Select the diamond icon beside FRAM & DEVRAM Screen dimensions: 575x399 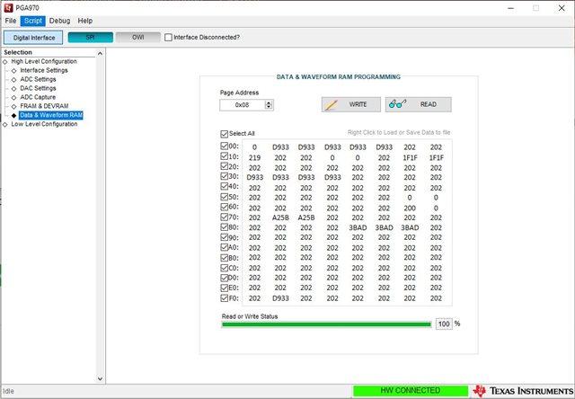pos(14,106)
